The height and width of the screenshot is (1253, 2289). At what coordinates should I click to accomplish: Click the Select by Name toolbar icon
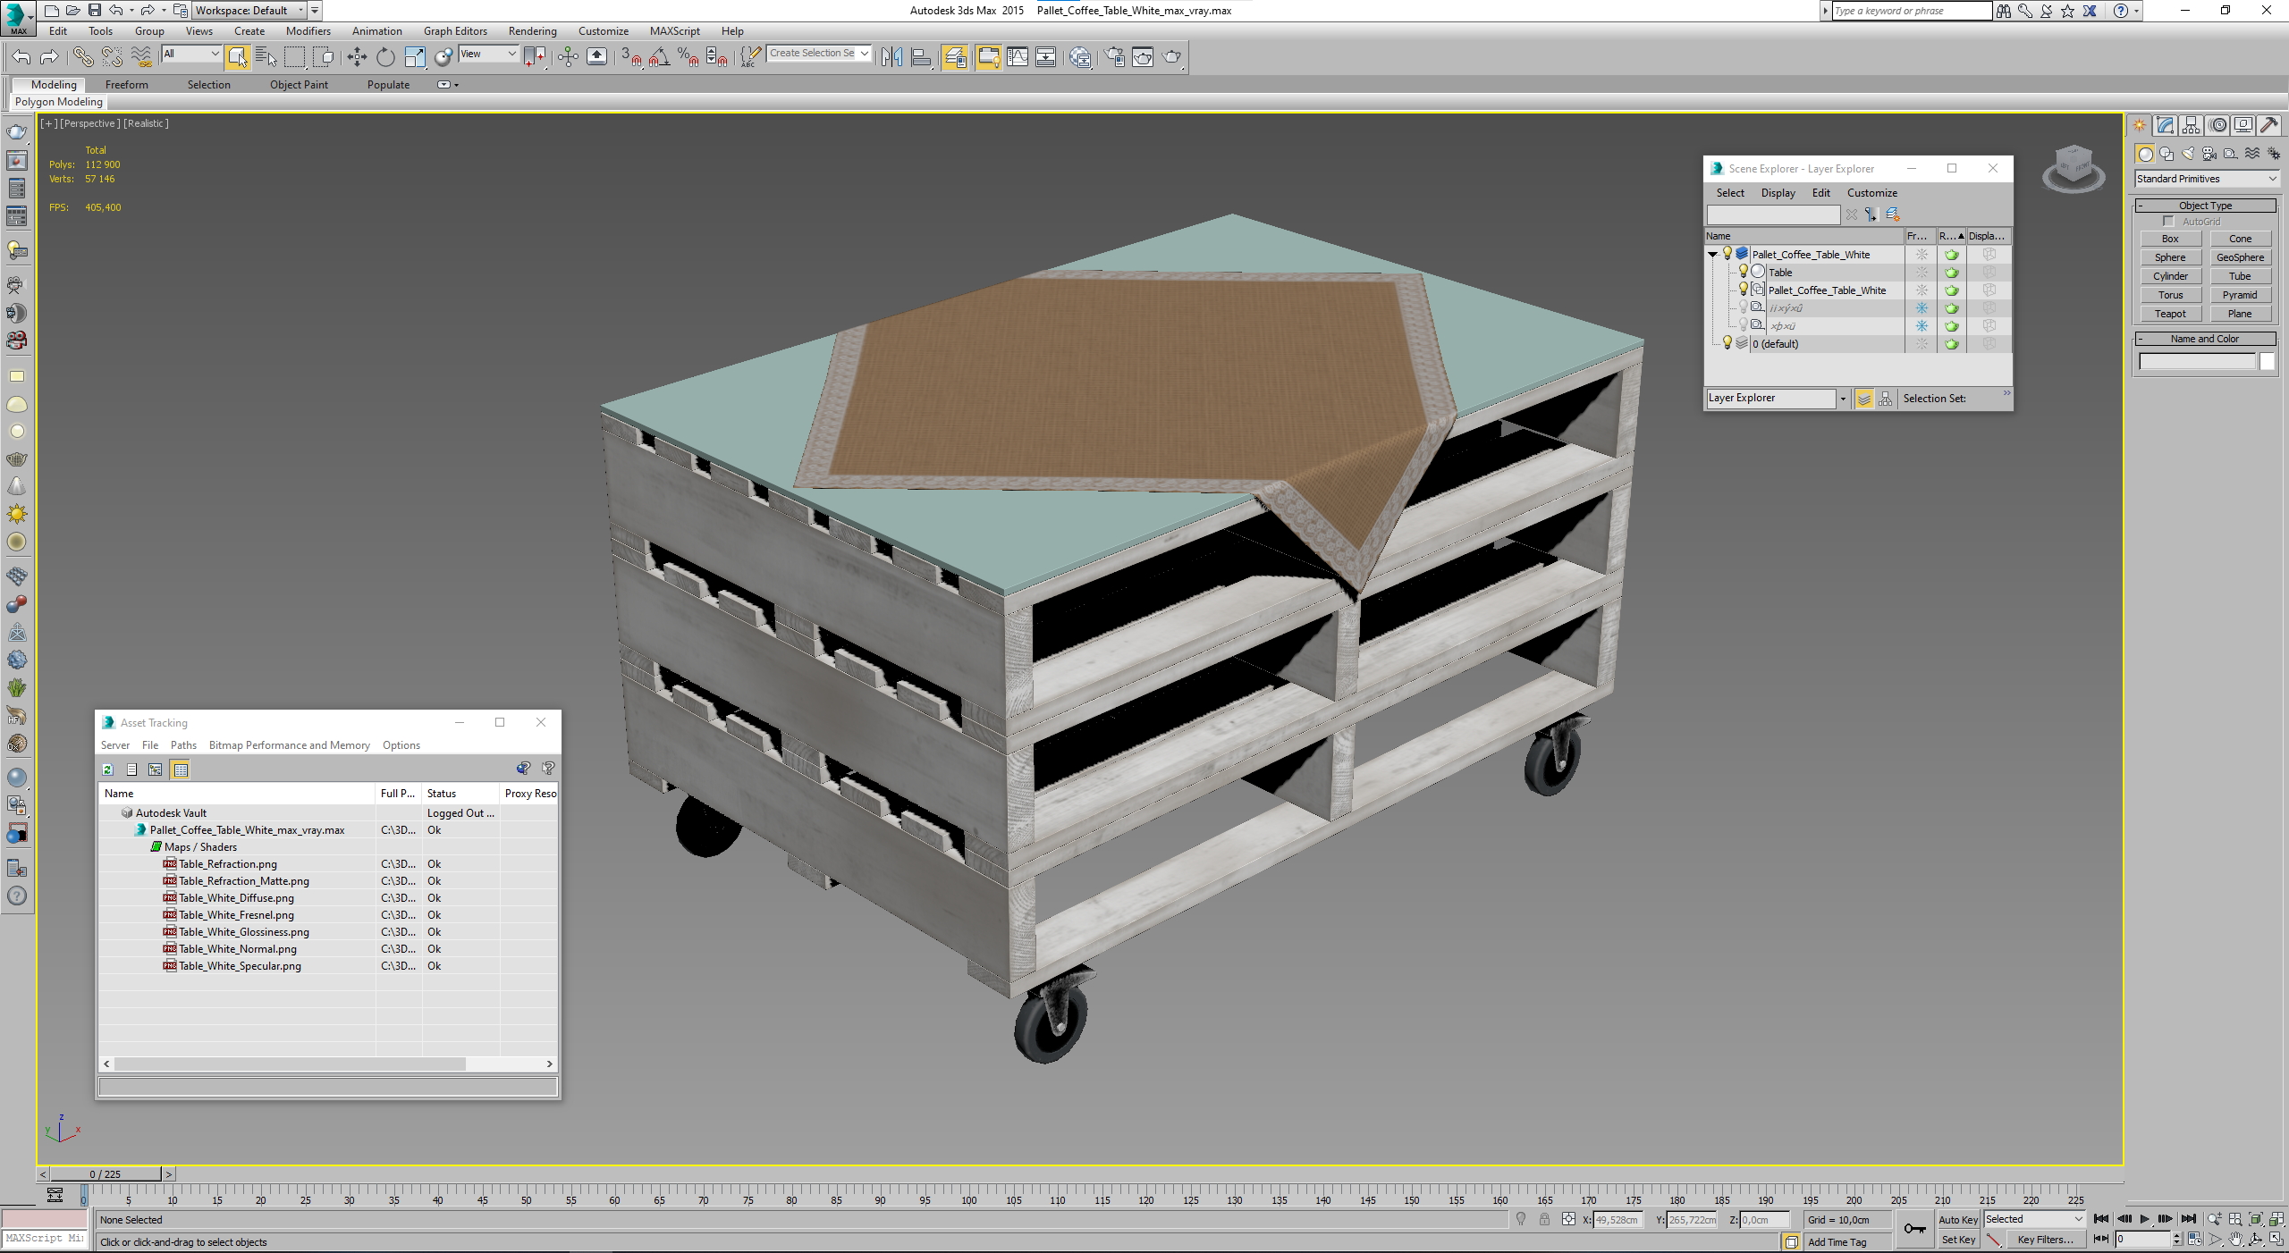(x=266, y=57)
